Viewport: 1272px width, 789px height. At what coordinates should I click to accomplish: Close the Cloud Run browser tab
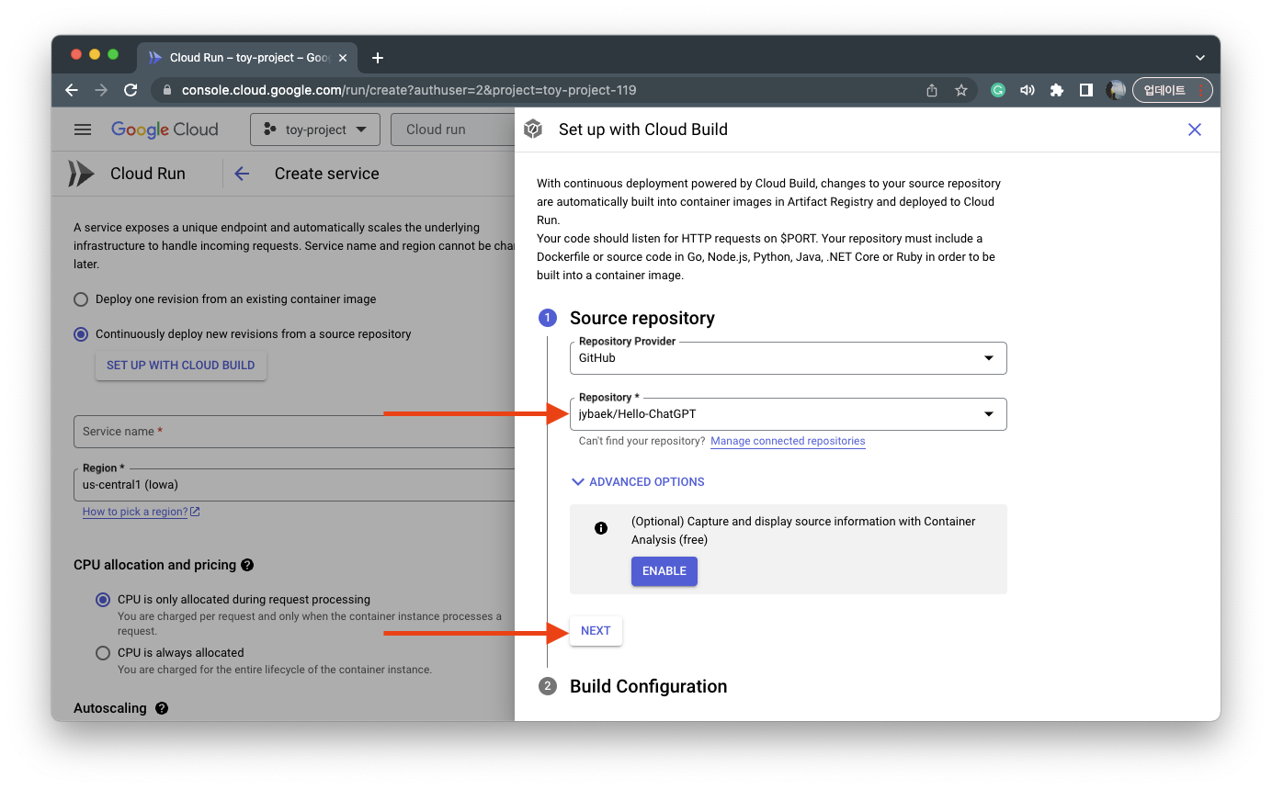point(344,58)
